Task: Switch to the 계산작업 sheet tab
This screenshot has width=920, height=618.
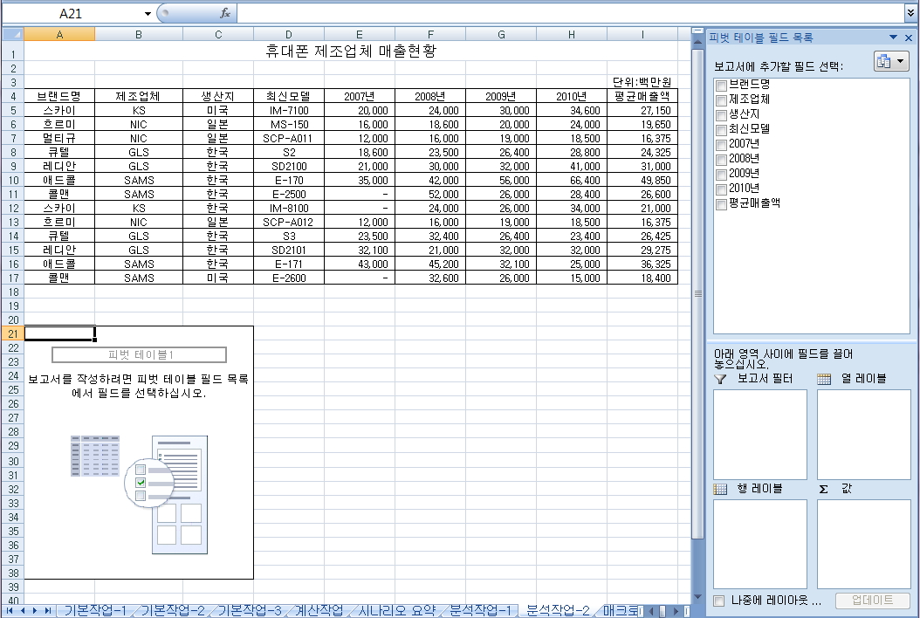Action: 319,610
